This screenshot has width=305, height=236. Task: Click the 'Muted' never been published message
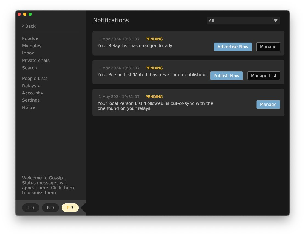click(x=152, y=74)
